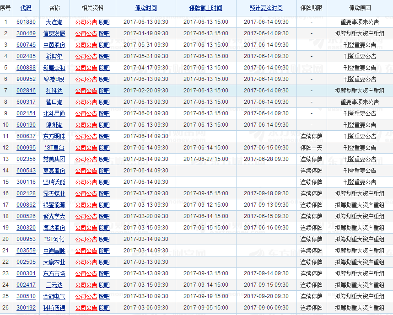Viewport: 393px width, 315px height.
Task: Open stock code 300116
Action: click(x=26, y=182)
